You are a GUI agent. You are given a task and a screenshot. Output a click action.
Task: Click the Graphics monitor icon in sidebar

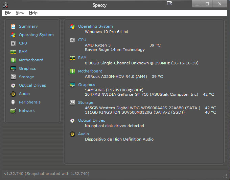13,68
